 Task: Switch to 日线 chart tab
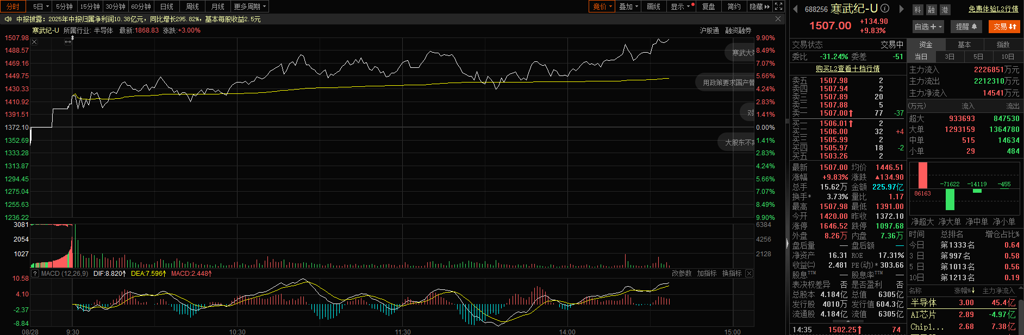pos(167,7)
